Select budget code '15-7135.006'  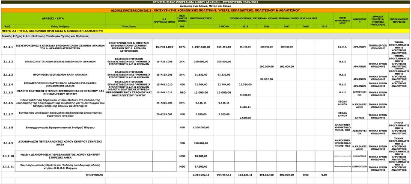point(164,75)
